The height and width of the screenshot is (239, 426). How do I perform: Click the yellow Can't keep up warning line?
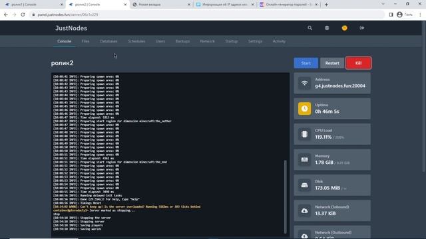pos(127,206)
